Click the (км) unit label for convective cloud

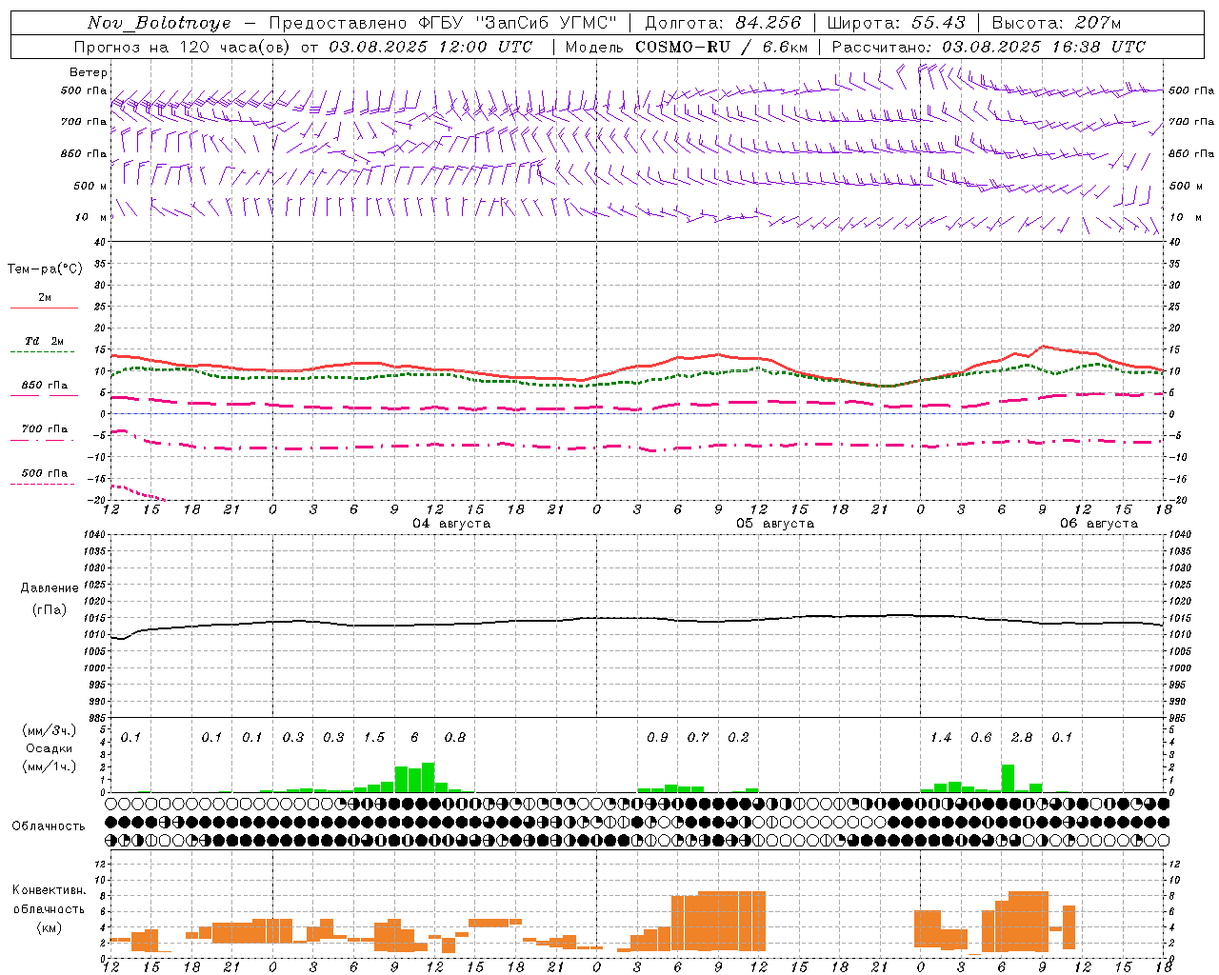(49, 927)
